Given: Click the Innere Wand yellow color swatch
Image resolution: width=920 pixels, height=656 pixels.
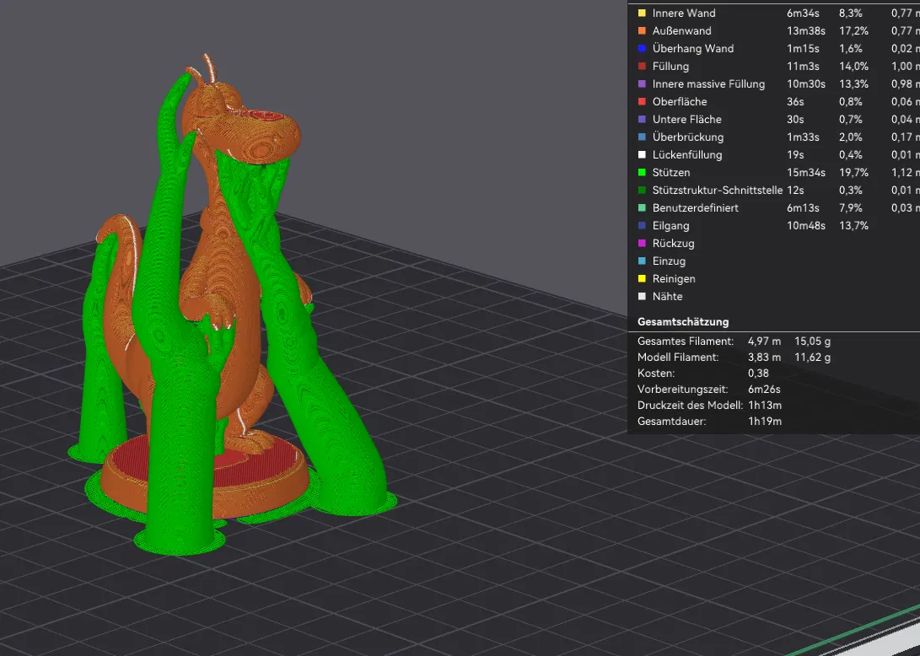Looking at the screenshot, I should coord(642,13).
